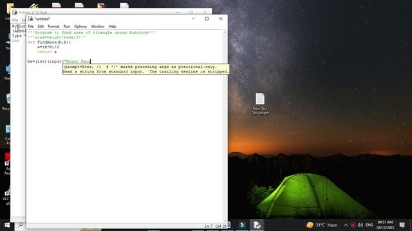
Task: Close the Python Shell window
Action: (205, 12)
